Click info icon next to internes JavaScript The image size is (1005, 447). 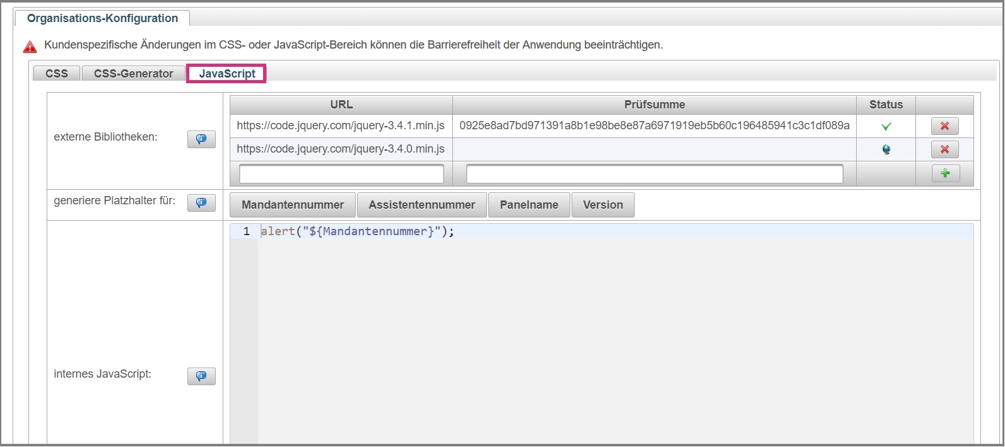click(201, 376)
